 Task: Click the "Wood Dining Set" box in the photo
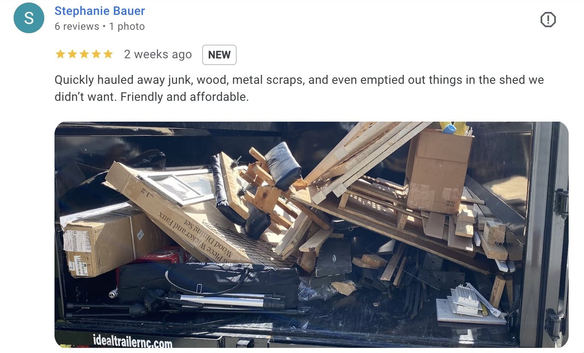click(179, 213)
